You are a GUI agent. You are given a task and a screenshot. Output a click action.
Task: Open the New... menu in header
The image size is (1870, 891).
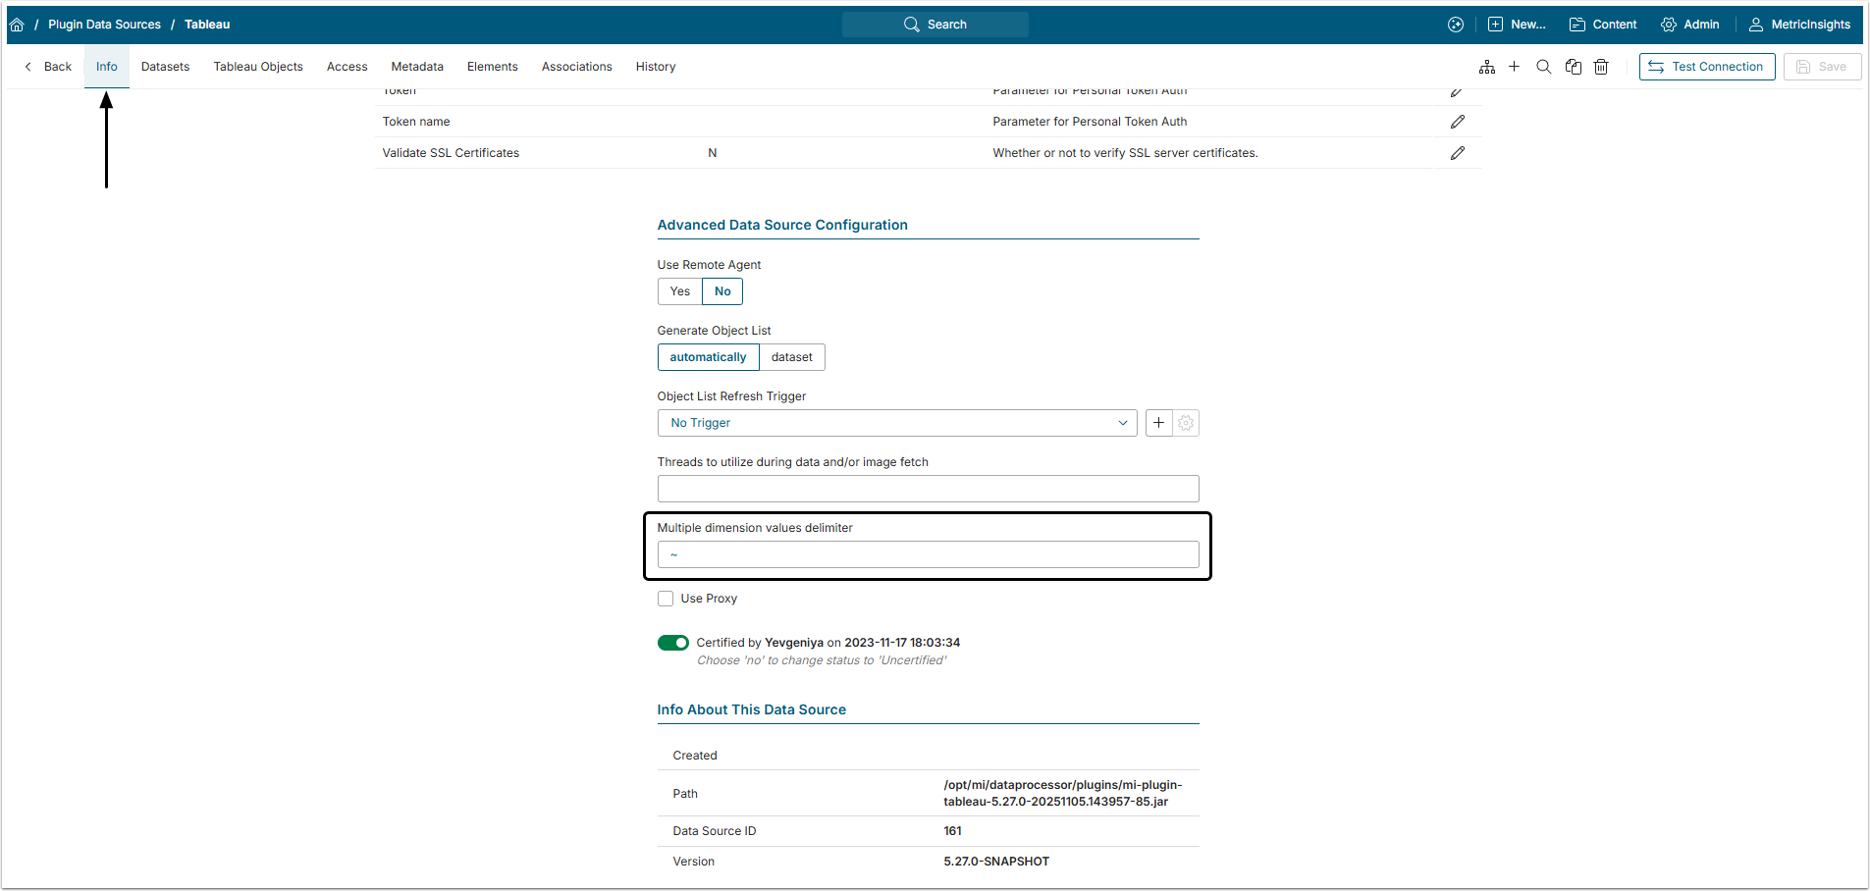[x=1517, y=25]
